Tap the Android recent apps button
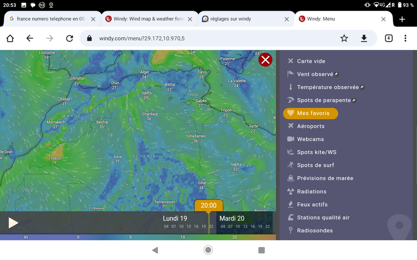 coord(261,250)
